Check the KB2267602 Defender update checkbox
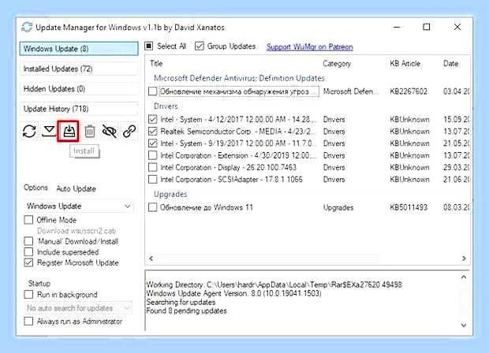 click(152, 91)
